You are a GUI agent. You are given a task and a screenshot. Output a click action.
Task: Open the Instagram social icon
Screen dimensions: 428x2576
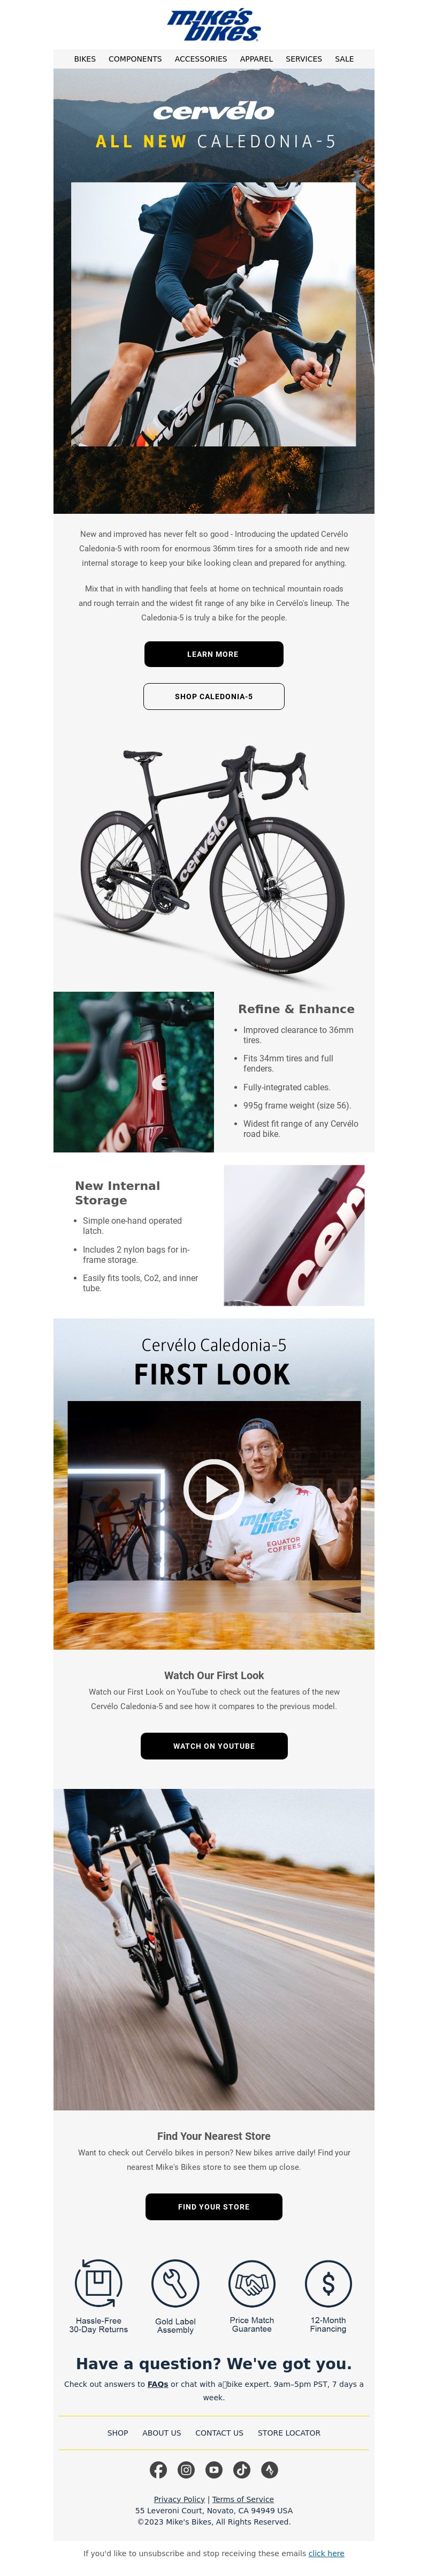pos(187,2469)
